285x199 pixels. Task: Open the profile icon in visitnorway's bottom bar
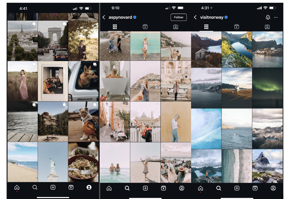coord(273,188)
